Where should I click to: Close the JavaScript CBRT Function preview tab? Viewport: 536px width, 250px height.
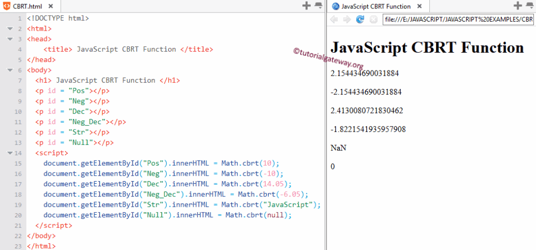(x=419, y=6)
